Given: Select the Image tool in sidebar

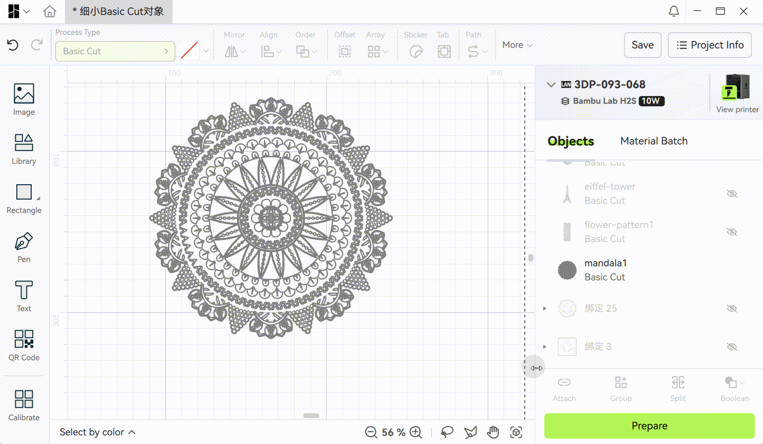Looking at the screenshot, I should click(23, 100).
